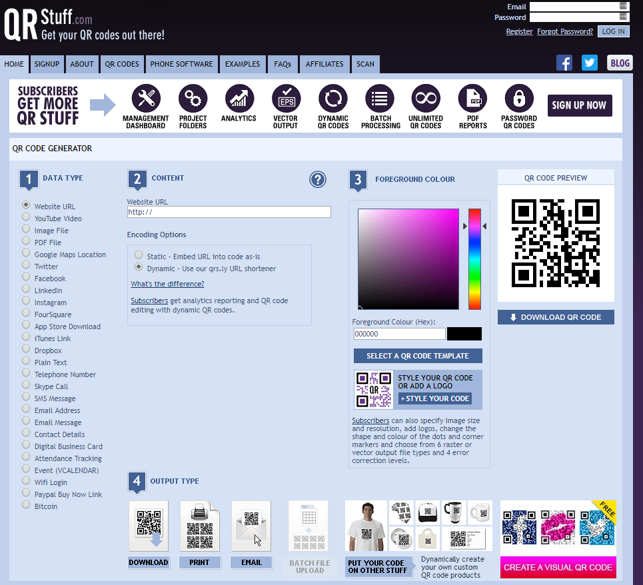Viewport: 643px width, 585px height.
Task: Open the Facebook page icon
Action: click(564, 63)
